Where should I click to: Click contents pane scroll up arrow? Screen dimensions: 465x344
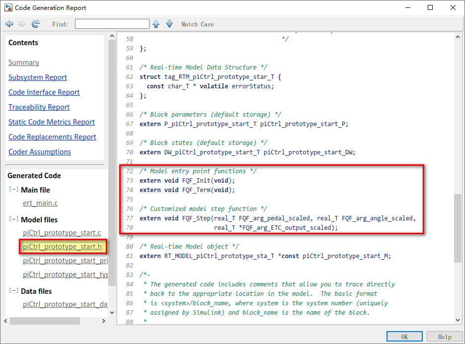point(112,36)
